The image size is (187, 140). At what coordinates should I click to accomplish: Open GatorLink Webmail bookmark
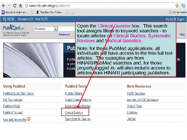[15, 12]
